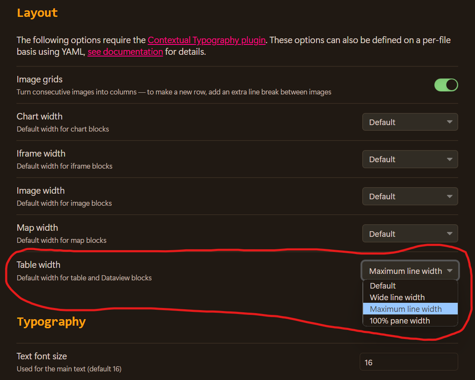The image size is (475, 380).
Task: Click the Table width dropdown arrow icon
Action: (449, 270)
